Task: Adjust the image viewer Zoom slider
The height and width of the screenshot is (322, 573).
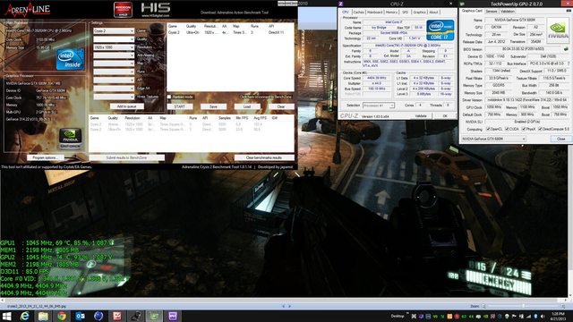Action: point(523,306)
